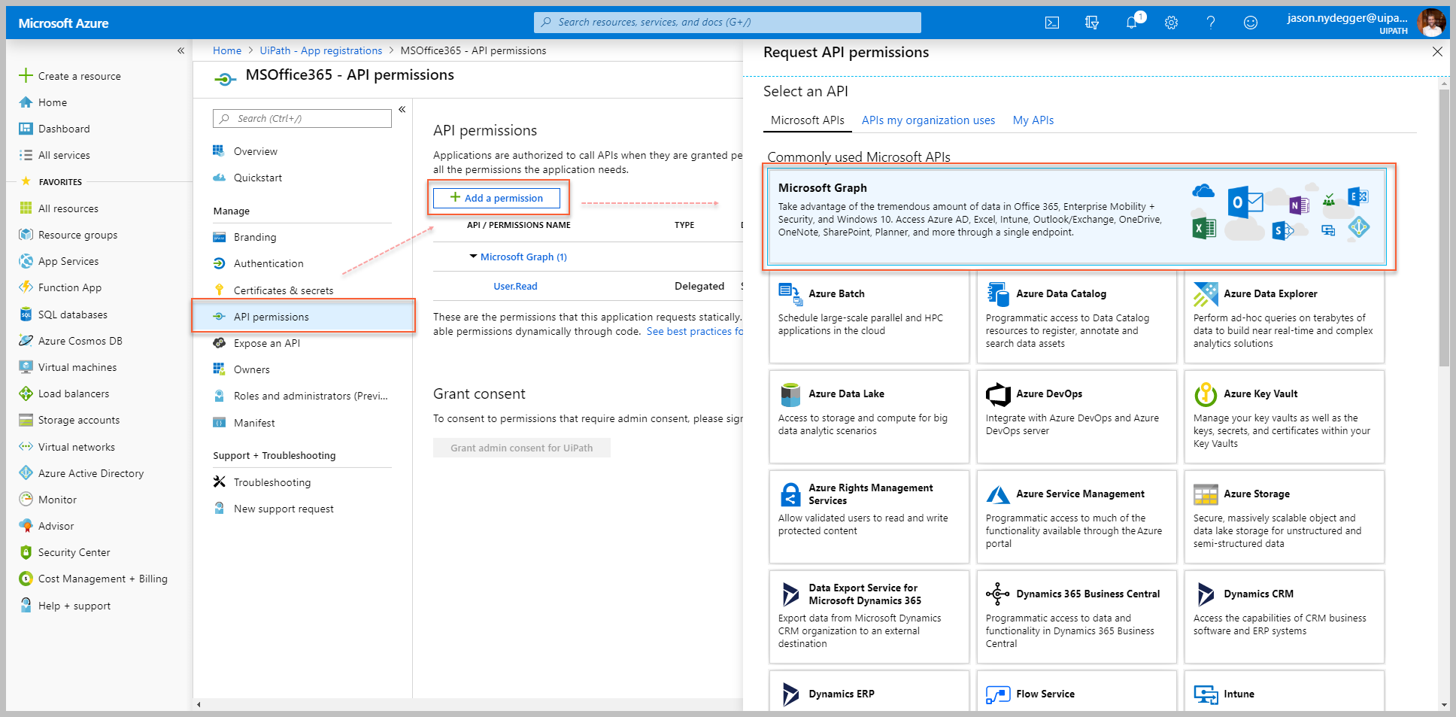The height and width of the screenshot is (717, 1456).
Task: Collapse the Microsoft Graph permissions group
Action: point(473,257)
